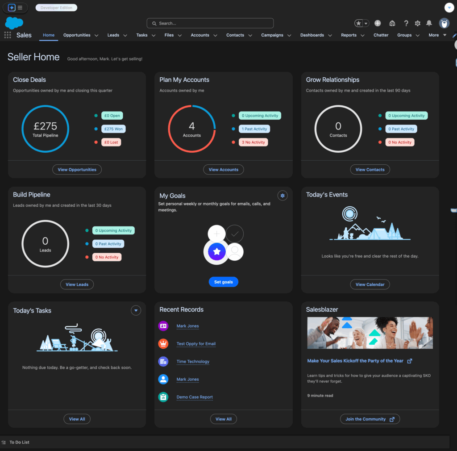
Task: Click the contact card icon beside Mark Jones
Action: click(163, 326)
